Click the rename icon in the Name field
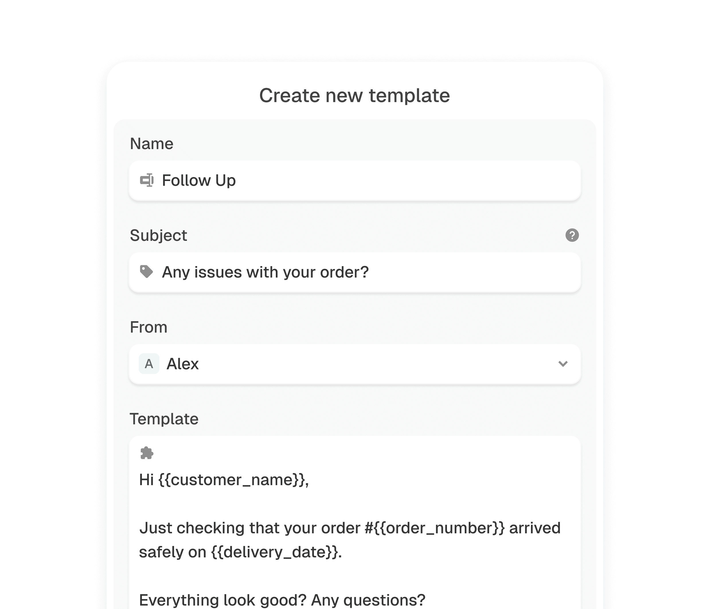The height and width of the screenshot is (609, 711). tap(147, 180)
